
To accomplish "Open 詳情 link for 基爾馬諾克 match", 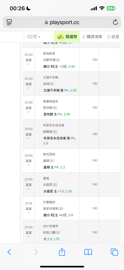I will tap(29, 108).
